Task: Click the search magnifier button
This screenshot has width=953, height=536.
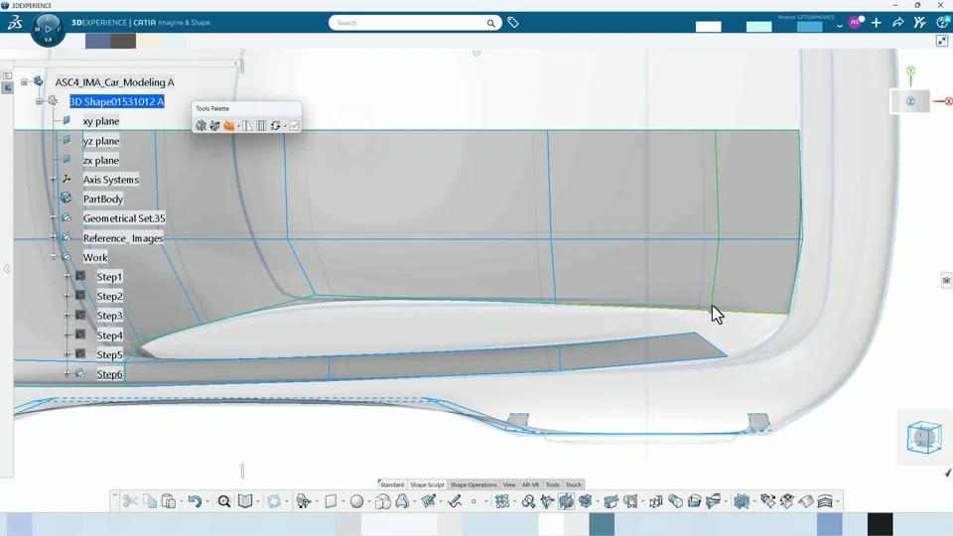Action: pyautogui.click(x=490, y=23)
